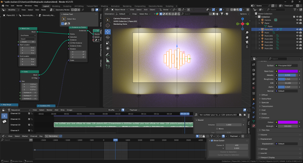Click the Add Cube tool

[x=108, y=67]
